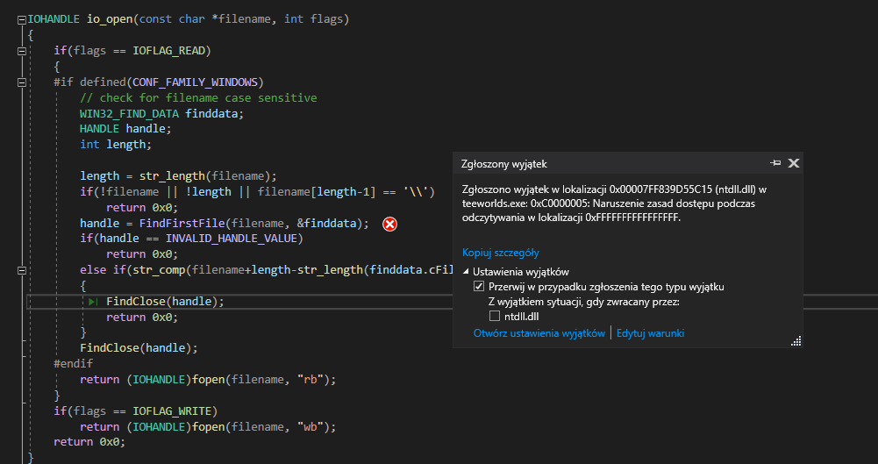Collapse the Ustawienia wyjątków section
Image resolution: width=878 pixels, height=464 pixels.
tap(466, 271)
